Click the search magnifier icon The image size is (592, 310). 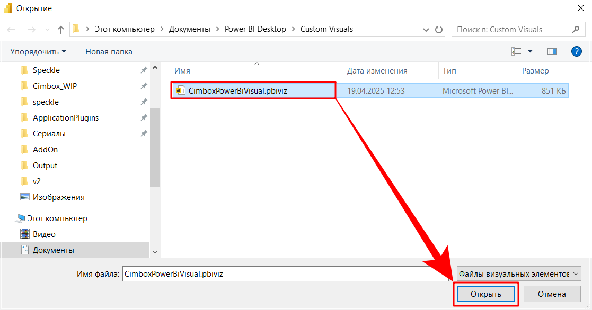pos(576,29)
